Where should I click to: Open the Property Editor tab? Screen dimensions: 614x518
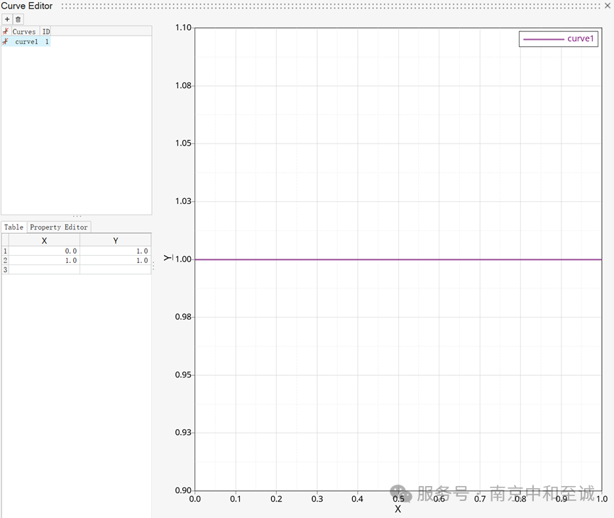pos(59,227)
